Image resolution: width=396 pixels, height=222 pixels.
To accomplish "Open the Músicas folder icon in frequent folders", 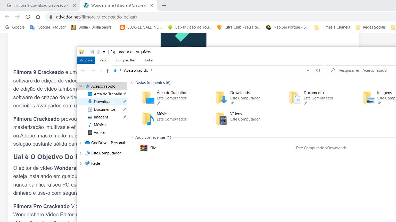I will (148, 119).
